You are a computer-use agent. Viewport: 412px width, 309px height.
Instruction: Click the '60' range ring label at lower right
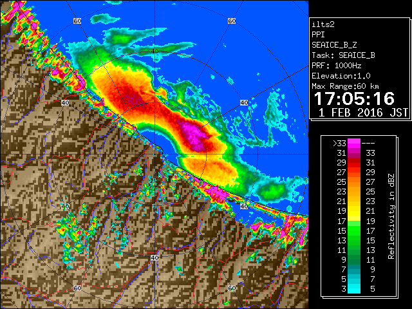(232, 288)
